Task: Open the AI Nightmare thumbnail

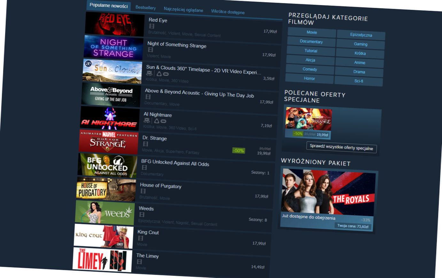Action: (110, 118)
